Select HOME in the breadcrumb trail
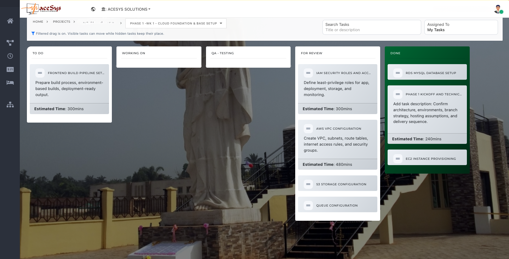This screenshot has width=509, height=259. click(x=38, y=22)
